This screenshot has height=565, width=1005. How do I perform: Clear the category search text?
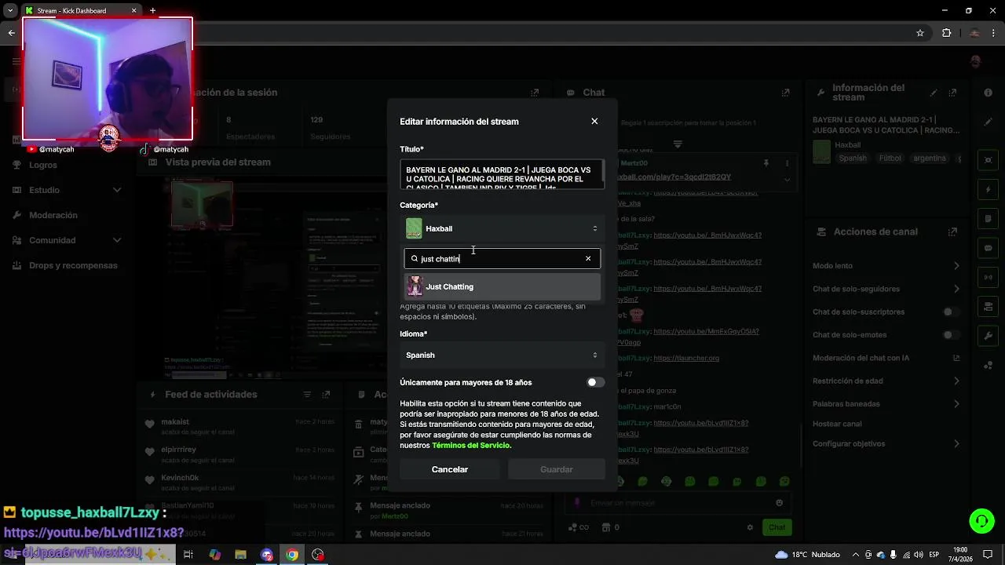(x=588, y=258)
